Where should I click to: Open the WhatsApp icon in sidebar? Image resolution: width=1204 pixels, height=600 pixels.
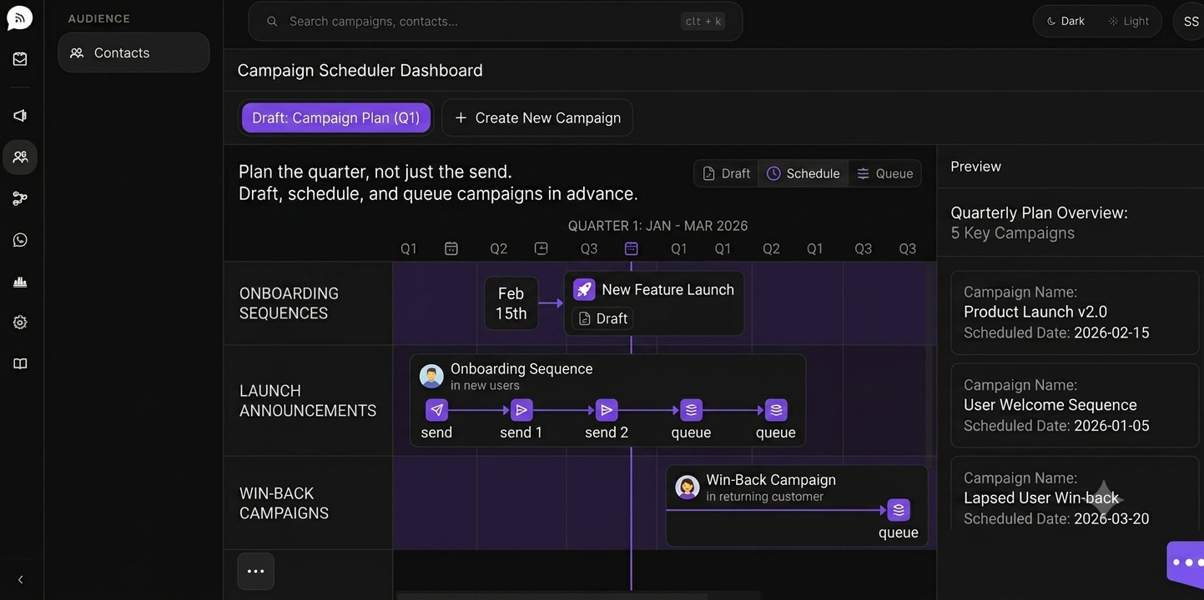pyautogui.click(x=20, y=240)
